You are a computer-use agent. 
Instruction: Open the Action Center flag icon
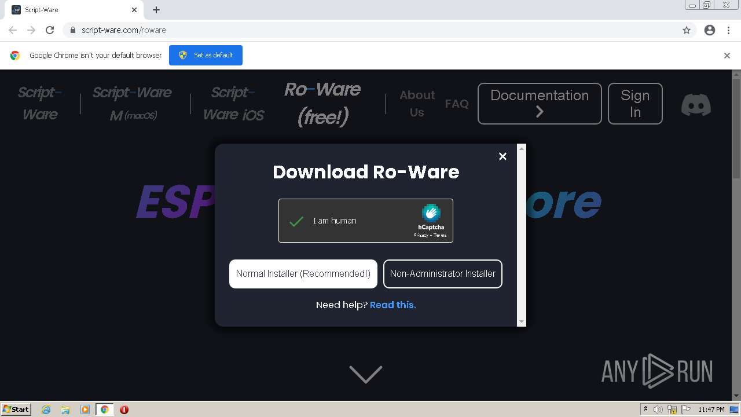pyautogui.click(x=685, y=409)
